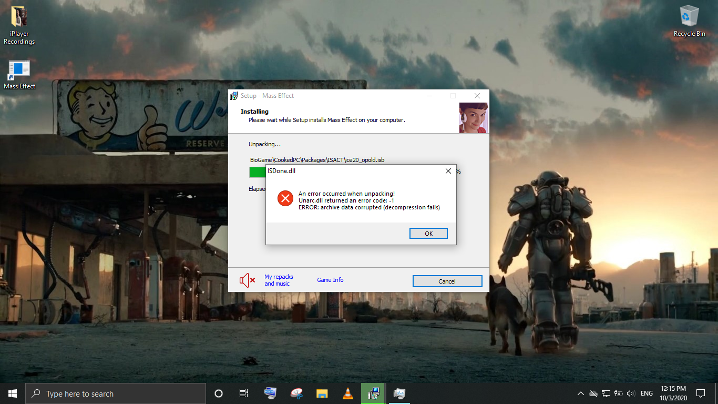Open File Explorer from the taskbar
This screenshot has width=718, height=404.
322,393
